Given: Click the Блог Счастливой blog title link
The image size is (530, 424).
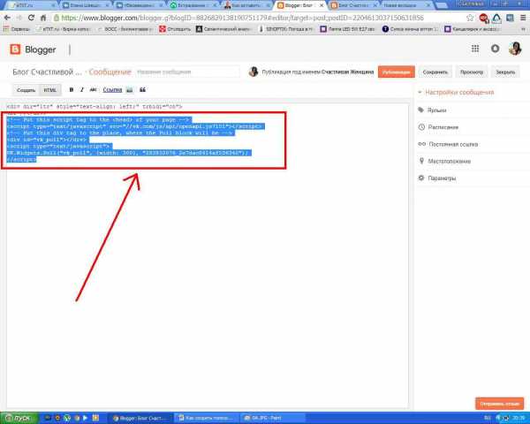Looking at the screenshot, I should click(47, 72).
